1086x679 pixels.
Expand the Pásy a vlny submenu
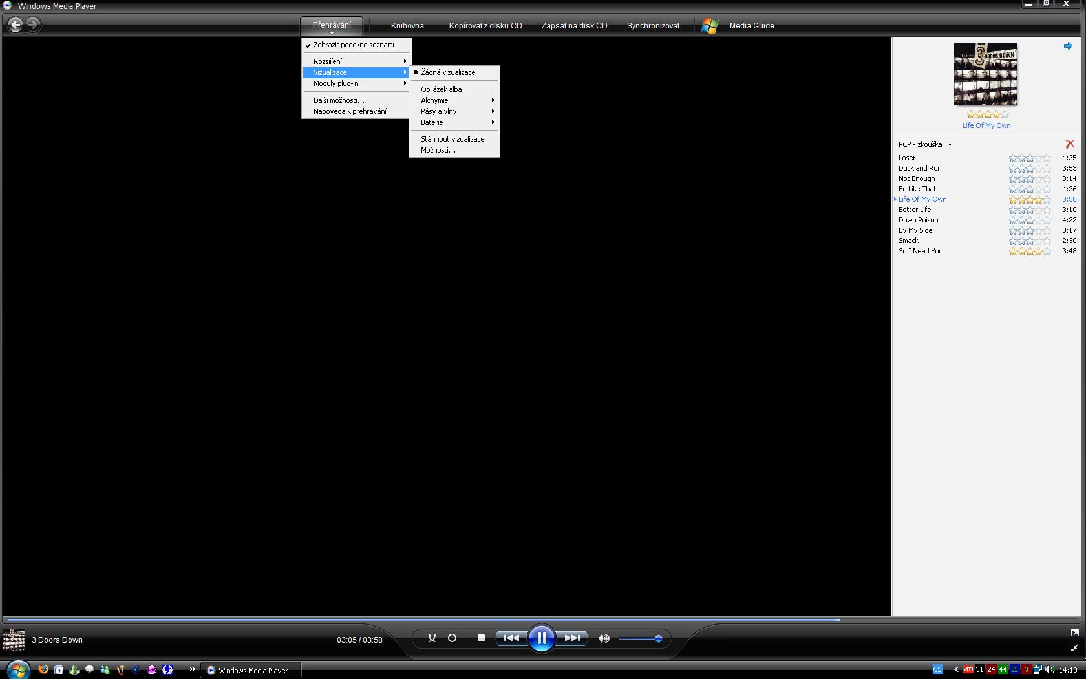point(454,111)
